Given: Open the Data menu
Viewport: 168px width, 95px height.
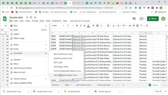Looking at the screenshot, I should [x=42, y=21].
